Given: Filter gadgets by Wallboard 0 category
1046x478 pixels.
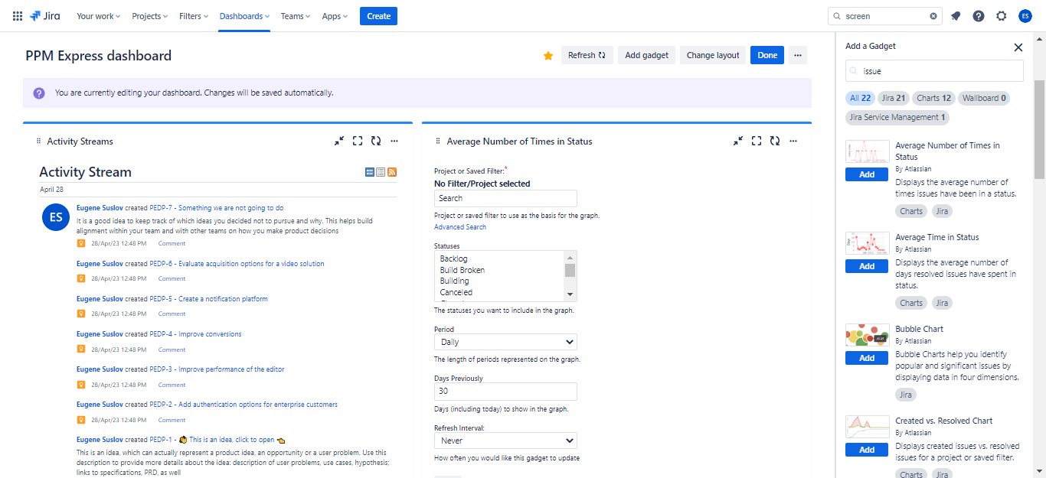Looking at the screenshot, I should pyautogui.click(x=984, y=98).
